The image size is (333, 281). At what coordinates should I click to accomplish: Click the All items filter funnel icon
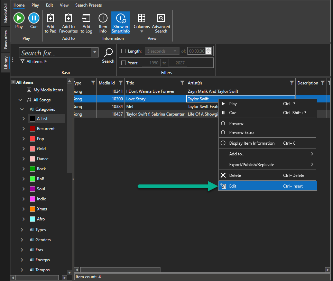tap(22, 62)
